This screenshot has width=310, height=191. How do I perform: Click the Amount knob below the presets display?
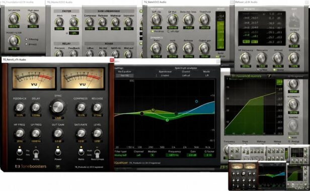278,58
